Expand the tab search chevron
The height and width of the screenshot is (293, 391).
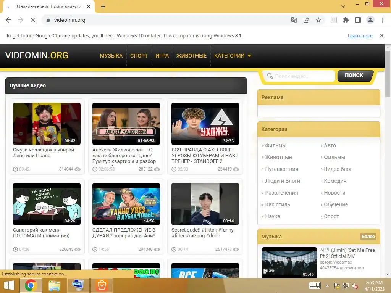click(343, 6)
